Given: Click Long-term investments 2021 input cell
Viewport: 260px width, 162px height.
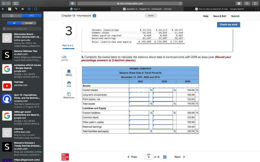Looking at the screenshot, I should (139, 95).
